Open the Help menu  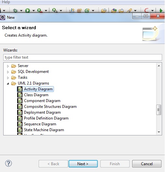6,2
